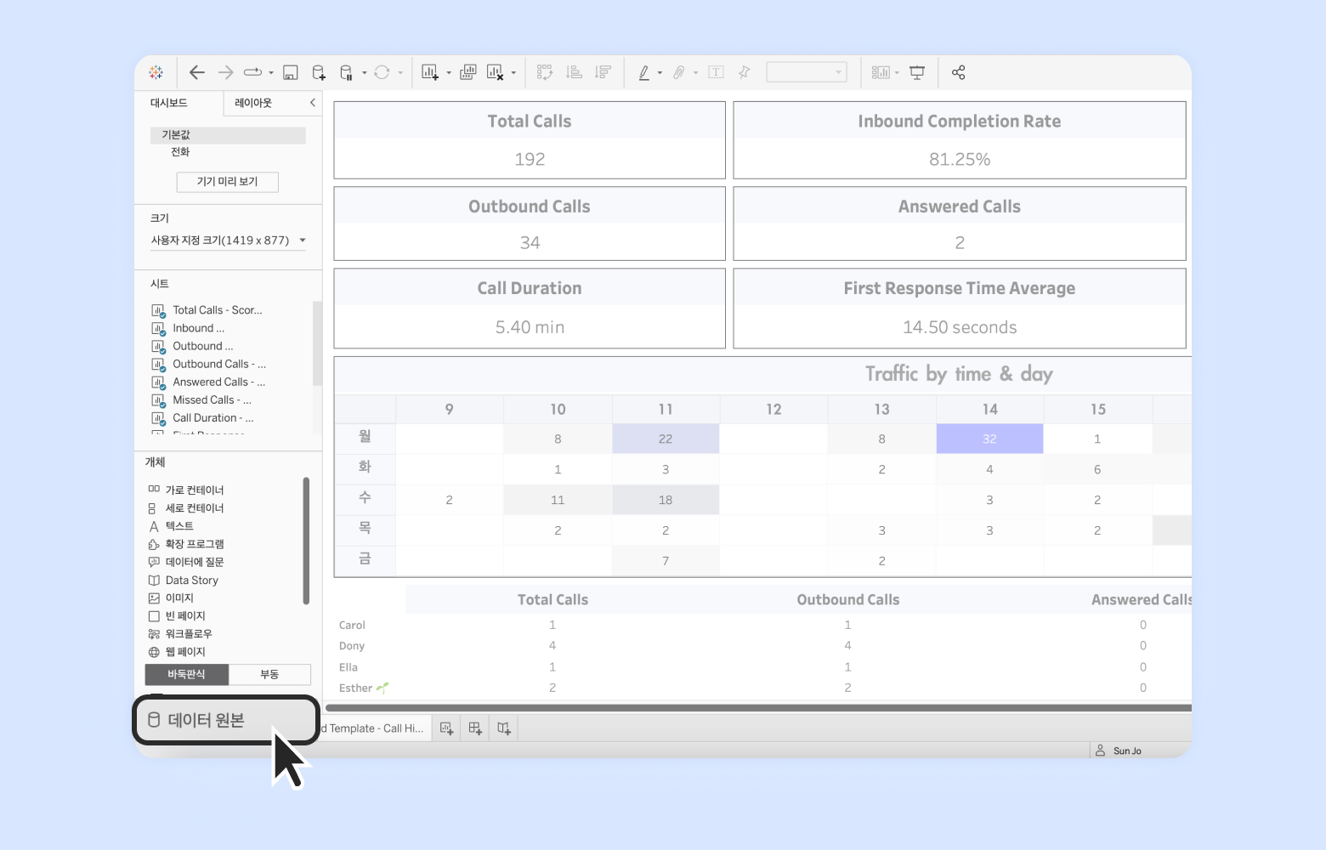Select the Missed Calls - ... sheet
This screenshot has height=850, width=1326.
tap(202, 400)
